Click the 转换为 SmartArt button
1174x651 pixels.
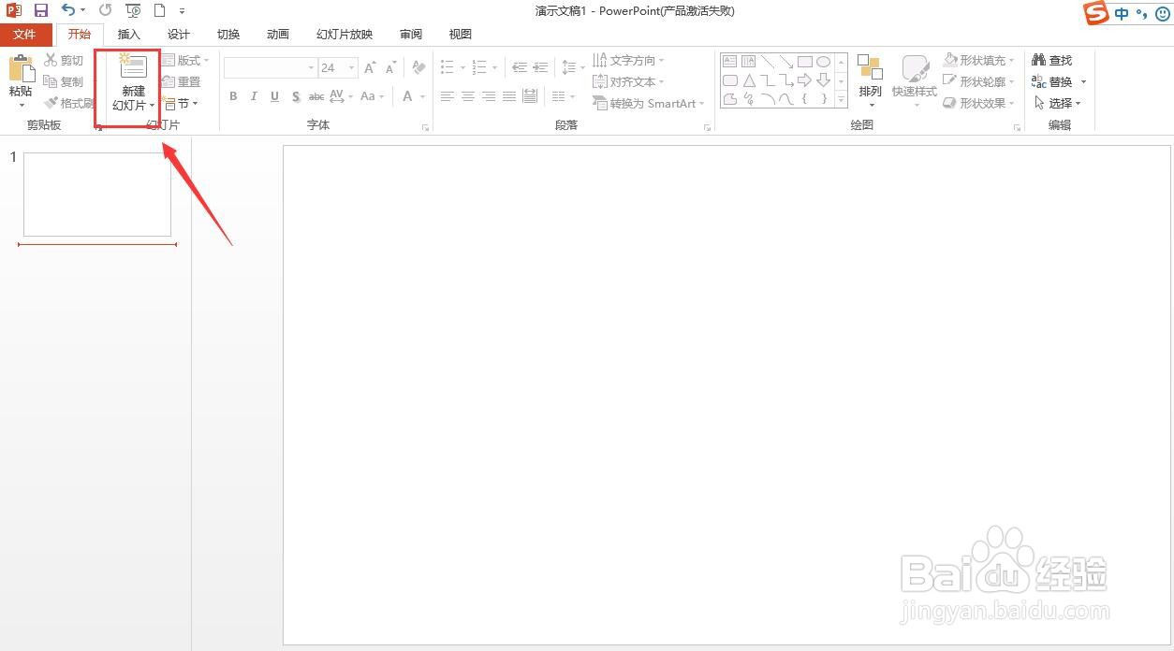pyautogui.click(x=648, y=103)
